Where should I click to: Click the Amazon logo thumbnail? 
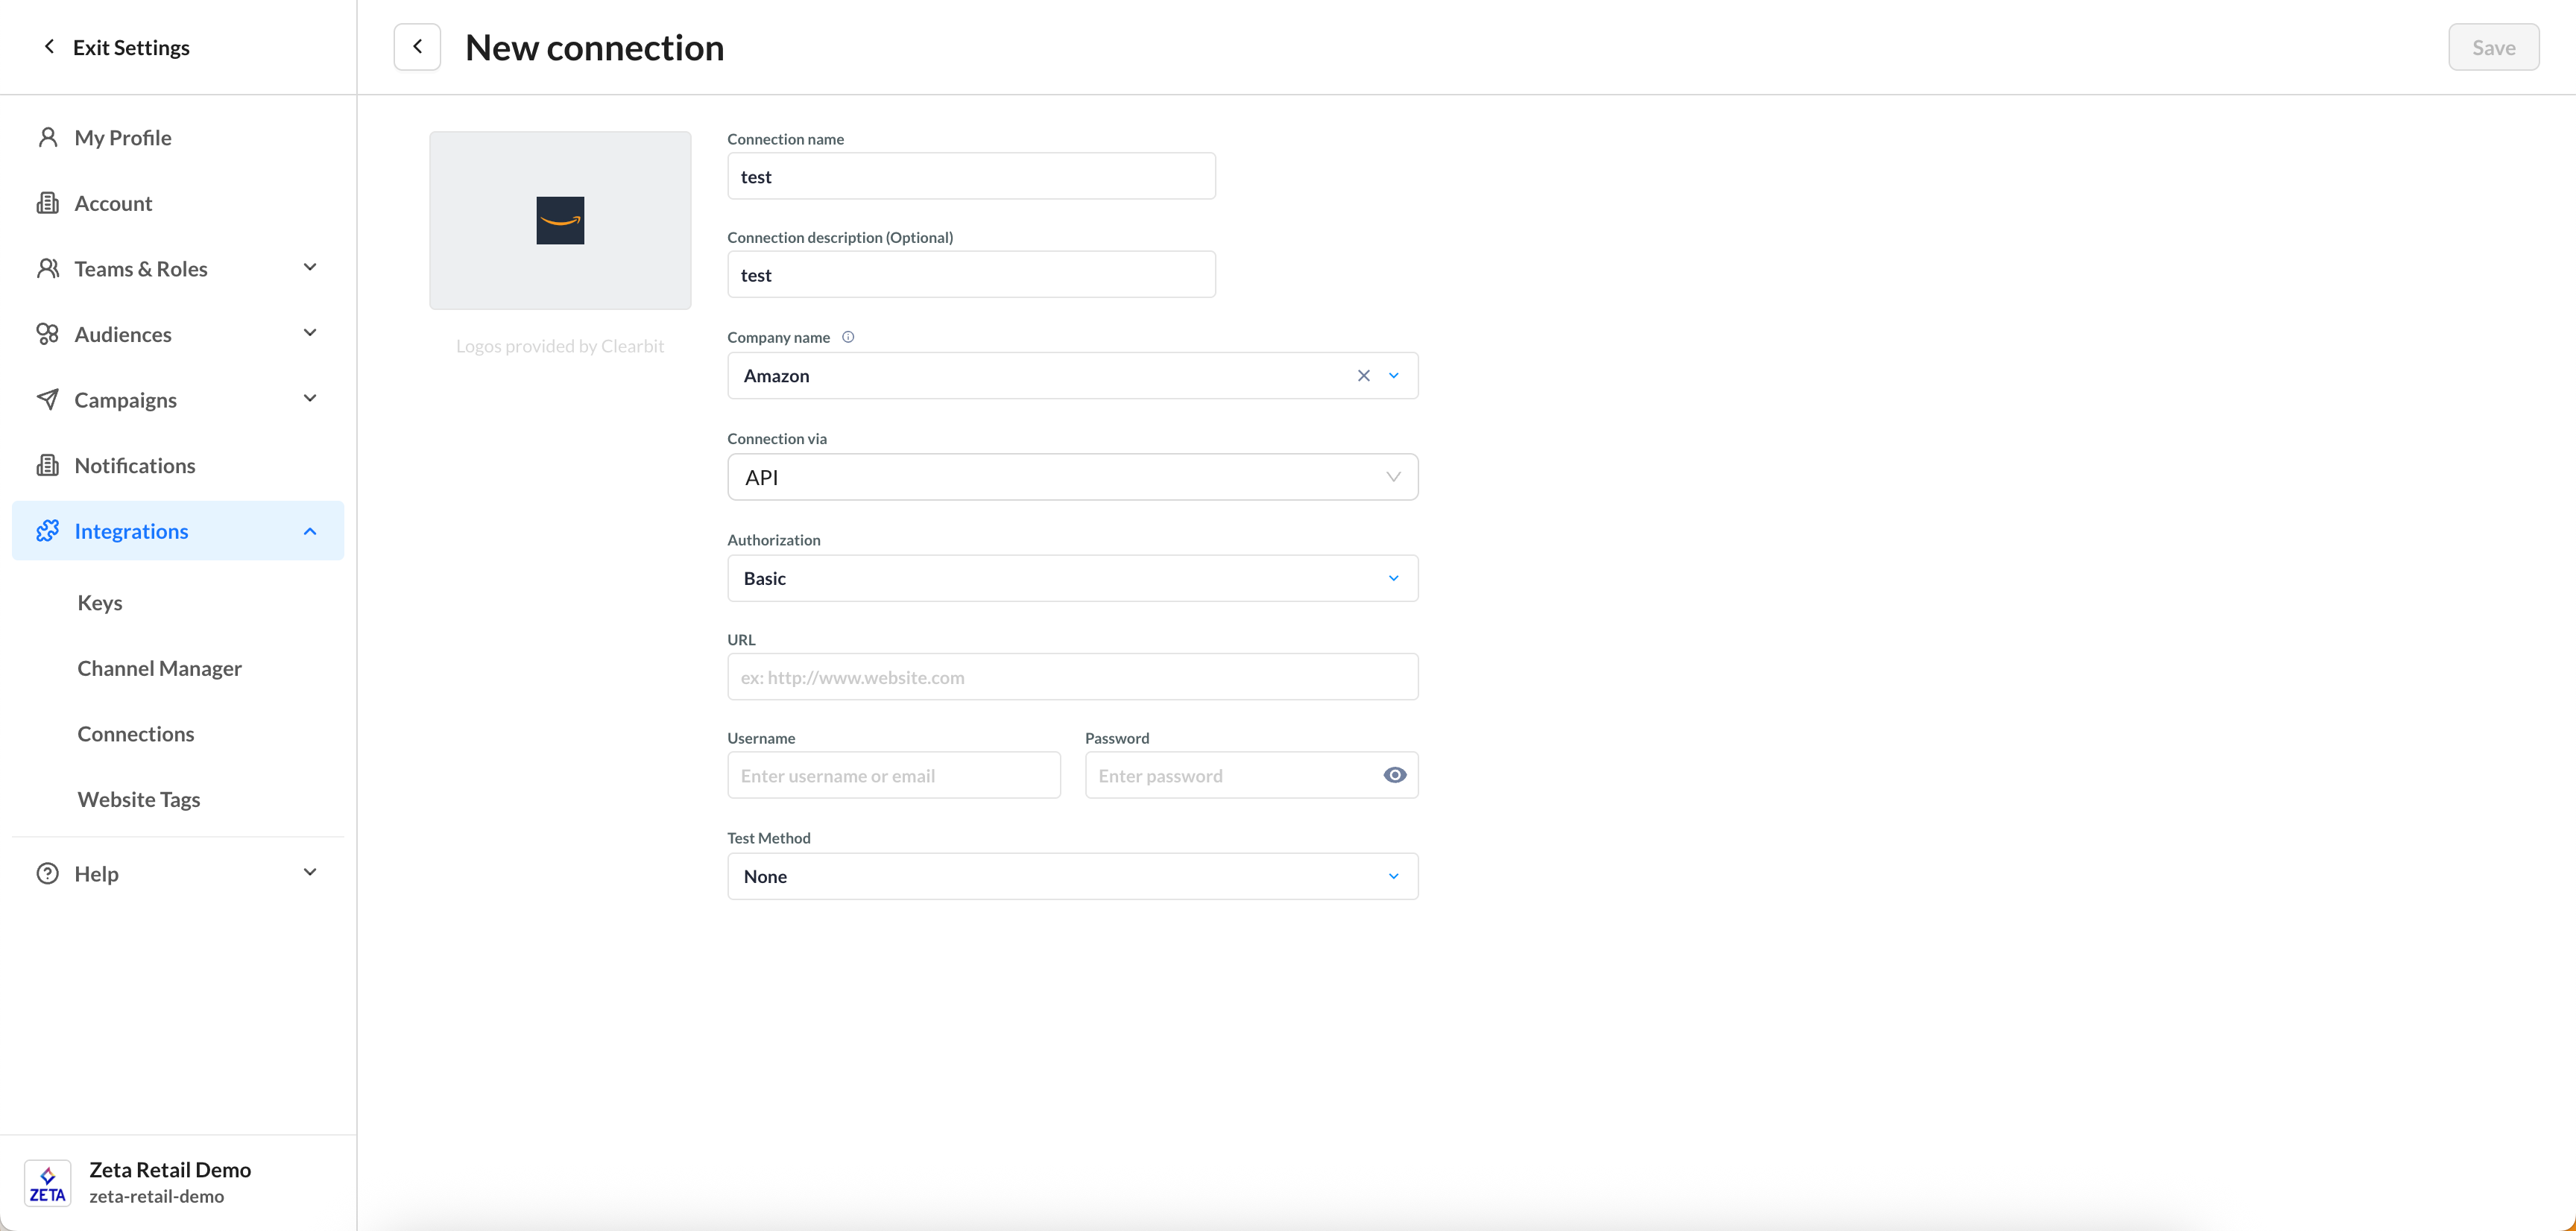560,220
